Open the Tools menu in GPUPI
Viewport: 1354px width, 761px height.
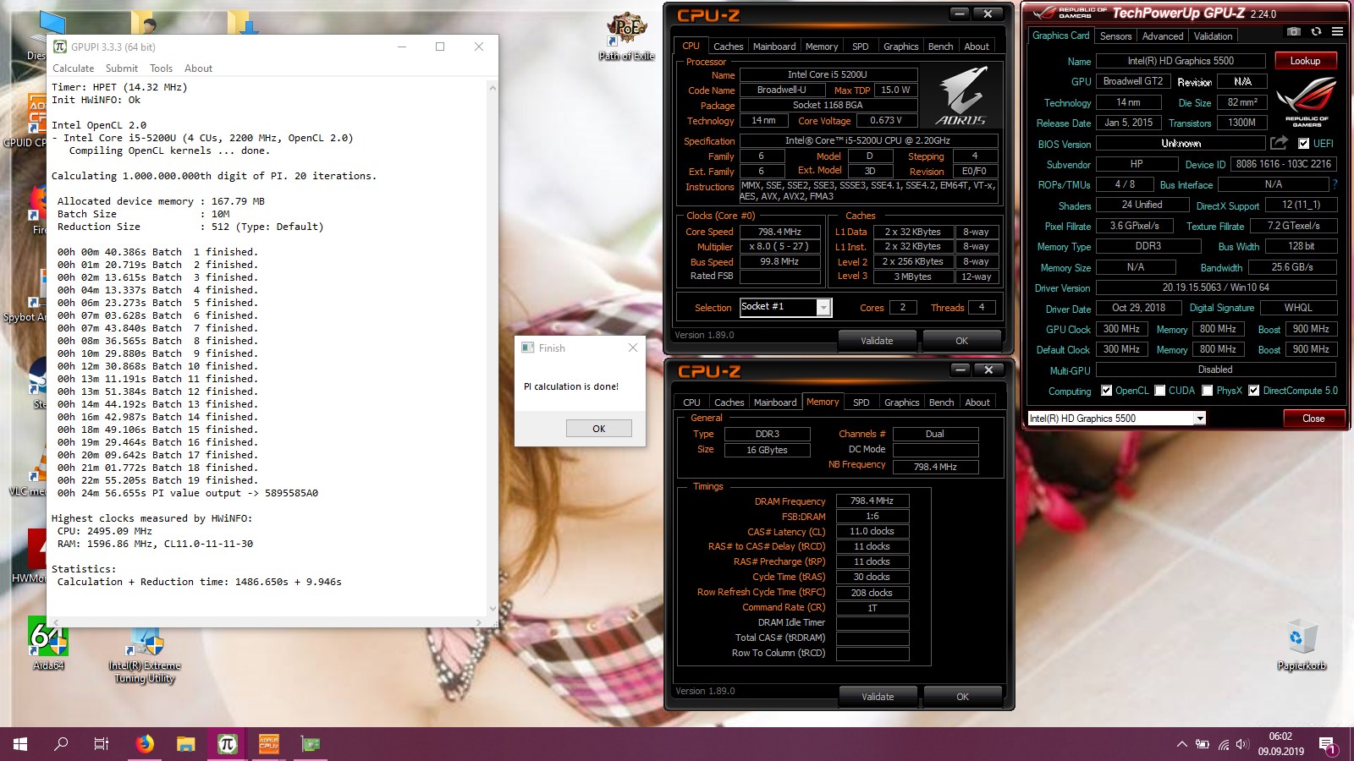click(x=161, y=68)
